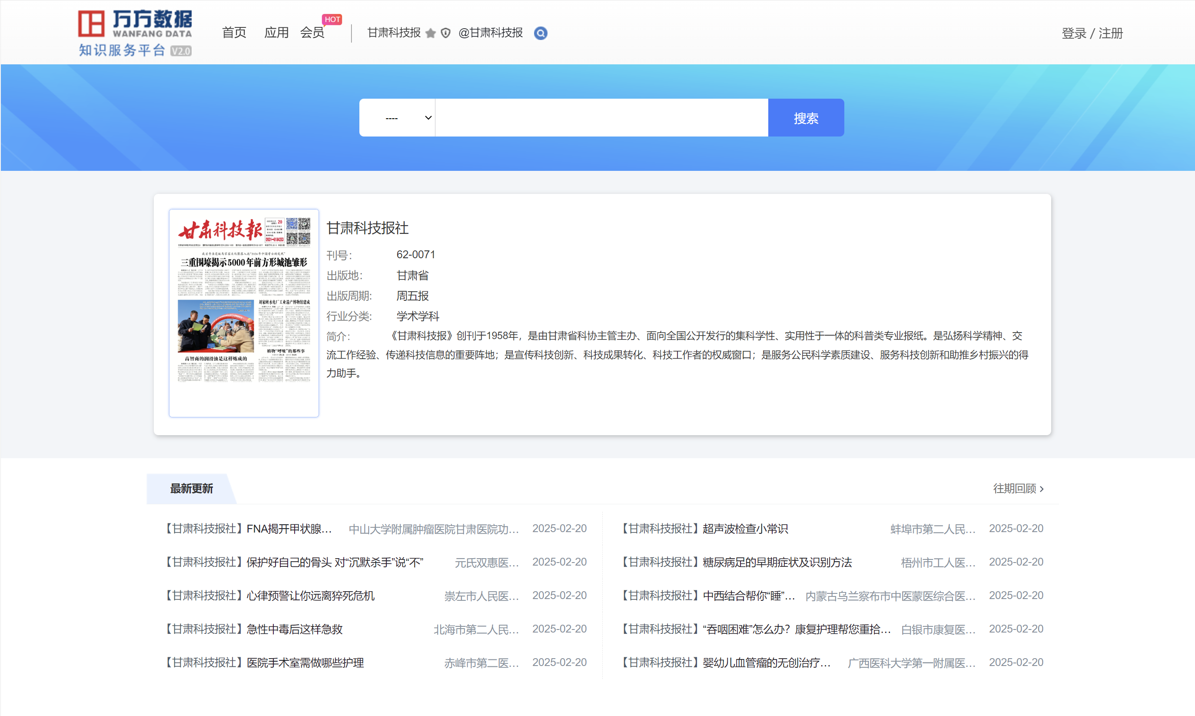Viewport: 1195px width, 716px height.
Task: Click the Wanfang Data logo
Action: tap(135, 33)
